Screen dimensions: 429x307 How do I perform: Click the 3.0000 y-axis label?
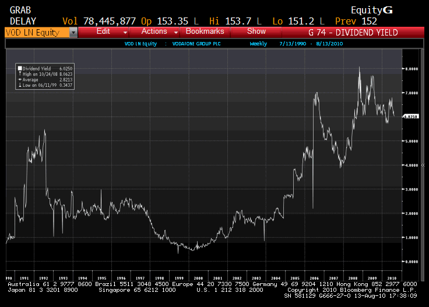tap(412, 189)
